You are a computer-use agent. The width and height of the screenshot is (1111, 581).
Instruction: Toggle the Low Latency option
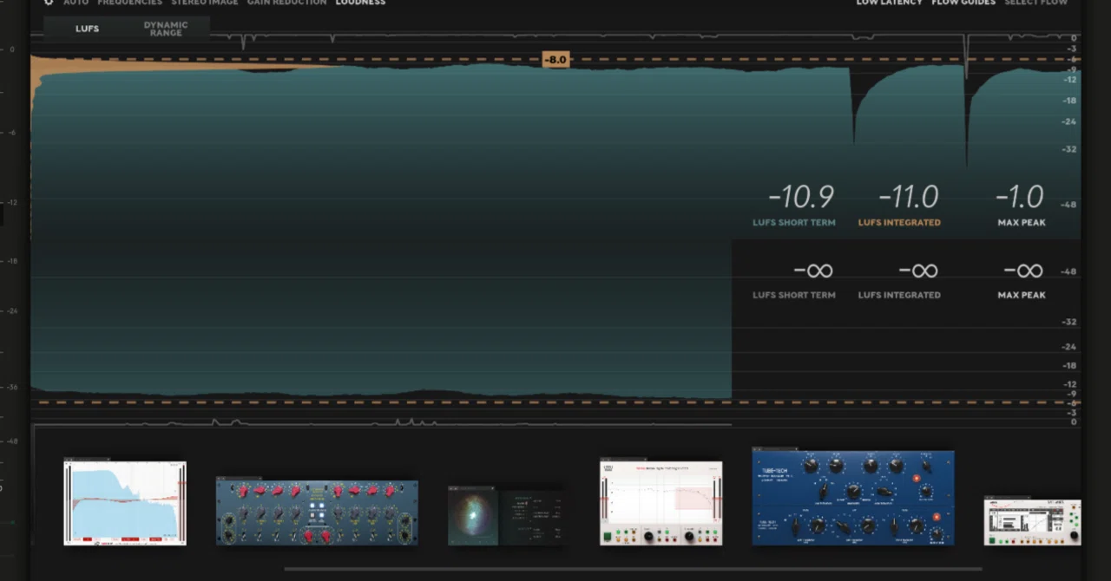coord(889,3)
